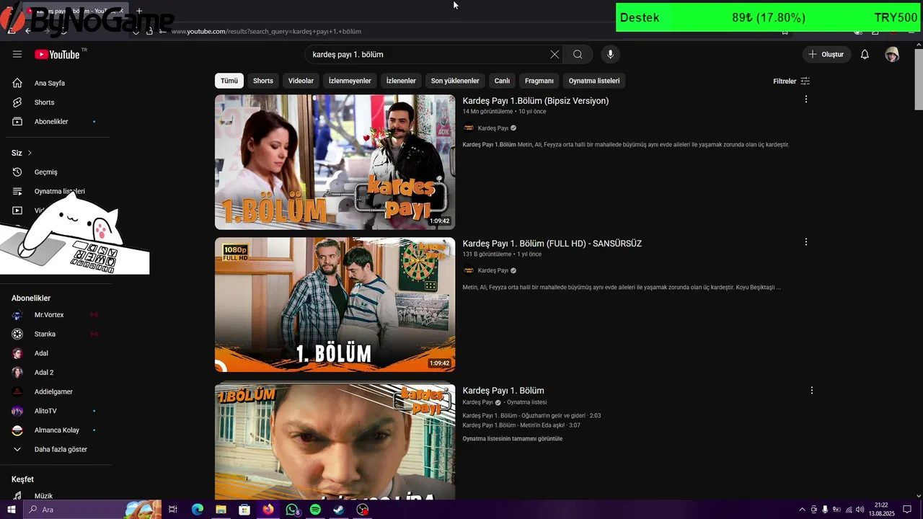
Task: Open WhatsApp from the taskbar
Action: [x=292, y=510]
